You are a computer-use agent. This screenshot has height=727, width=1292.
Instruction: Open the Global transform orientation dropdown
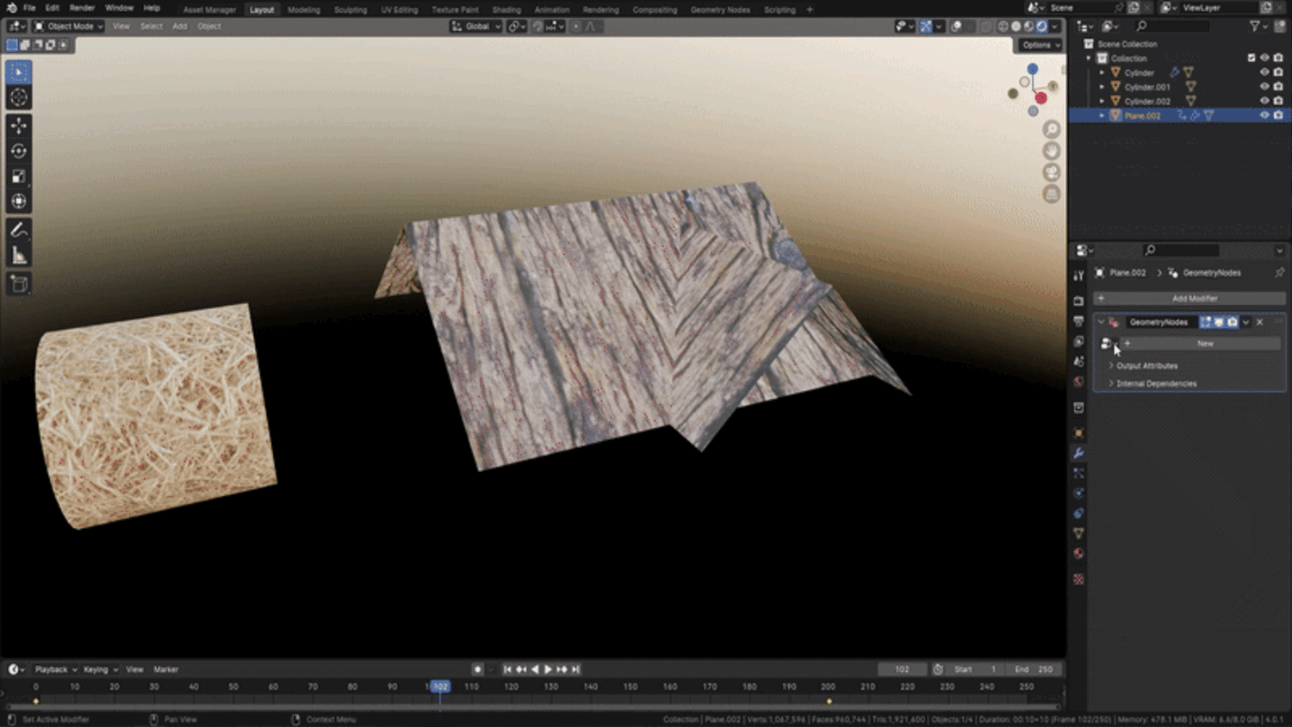pos(476,27)
